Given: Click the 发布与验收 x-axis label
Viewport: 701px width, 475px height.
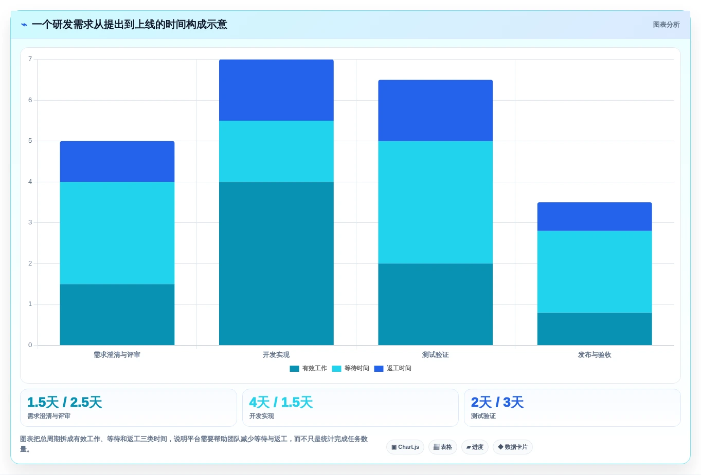Looking at the screenshot, I should (x=595, y=355).
